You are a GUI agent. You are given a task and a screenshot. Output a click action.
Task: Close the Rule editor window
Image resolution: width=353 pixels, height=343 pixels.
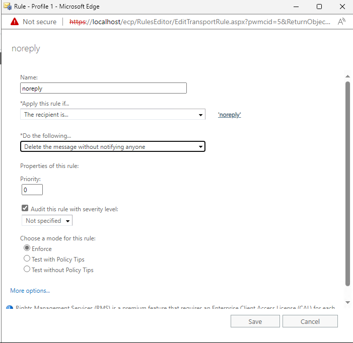click(x=341, y=7)
